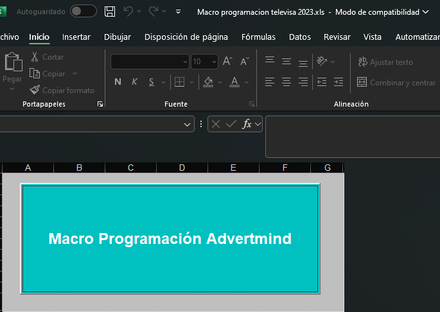Click Combinar y centrar button
440x312 pixels.
[x=396, y=82]
